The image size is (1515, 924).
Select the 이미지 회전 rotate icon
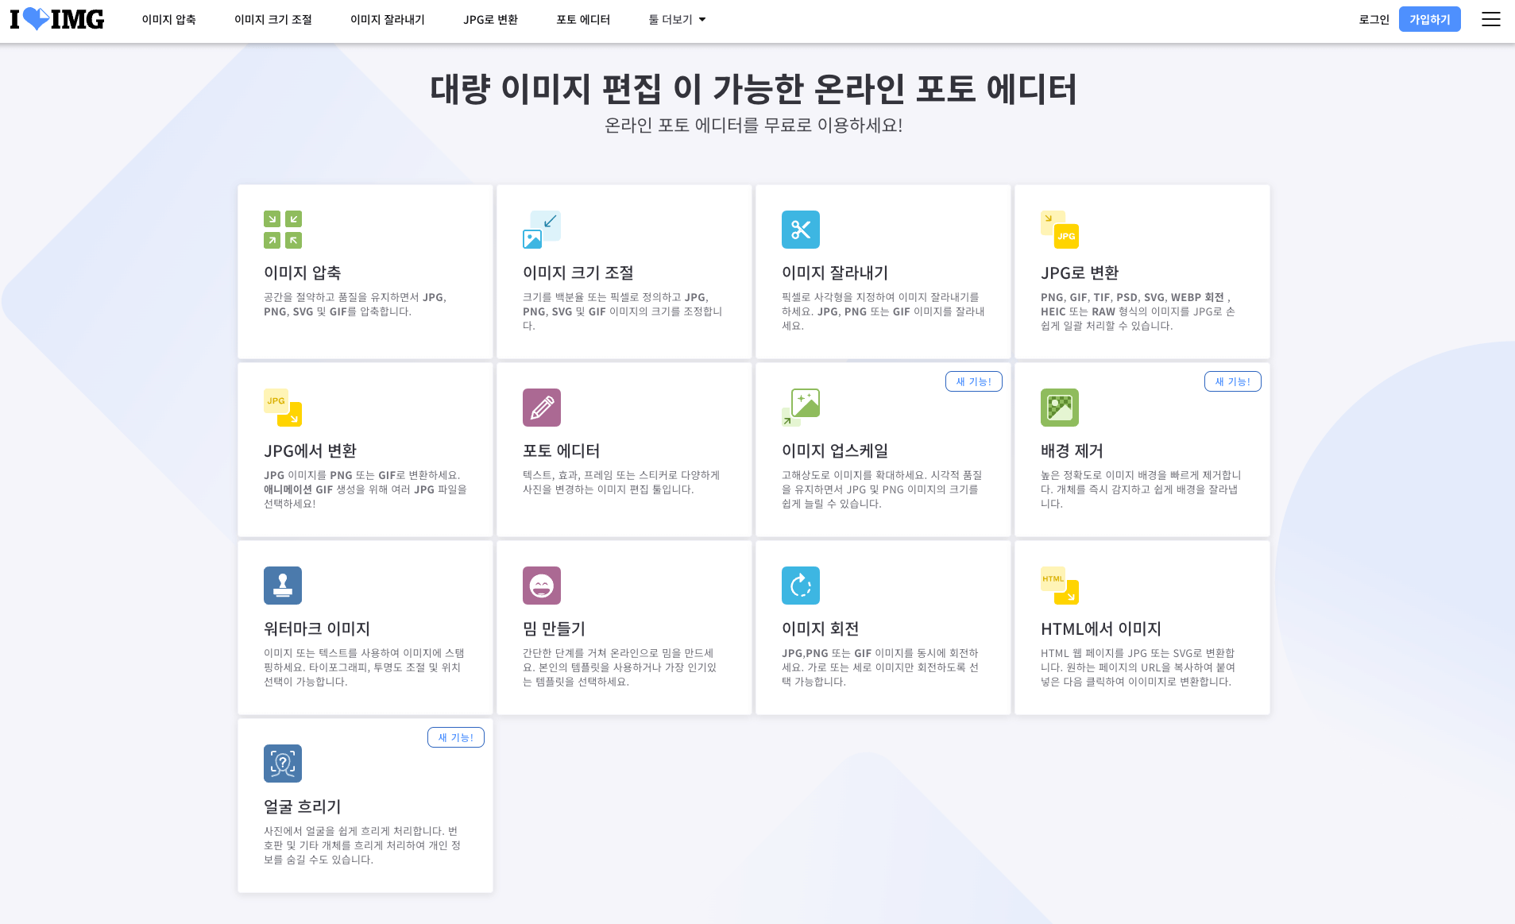[x=801, y=585]
